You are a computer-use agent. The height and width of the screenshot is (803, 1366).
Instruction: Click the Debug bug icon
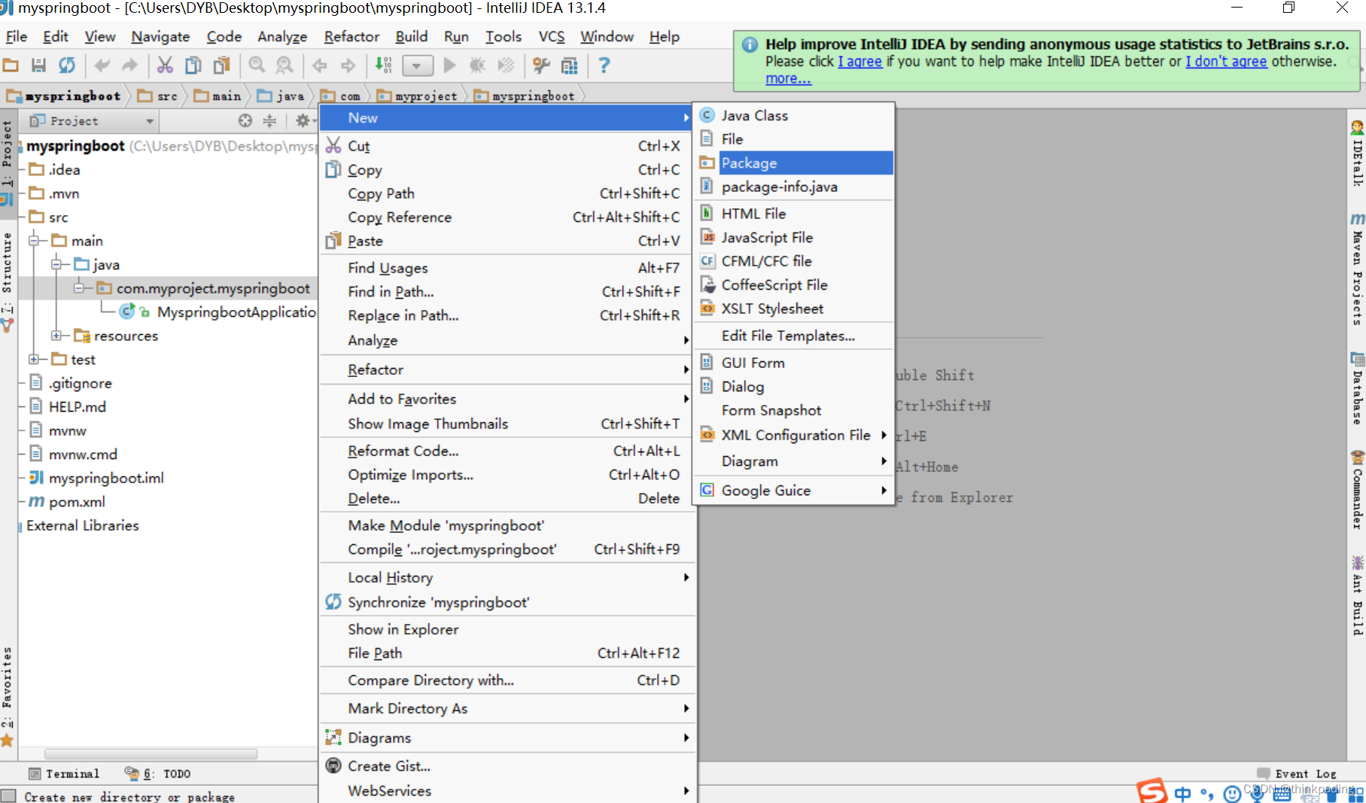coord(477,65)
